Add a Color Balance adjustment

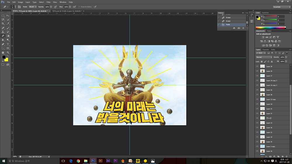265,41
